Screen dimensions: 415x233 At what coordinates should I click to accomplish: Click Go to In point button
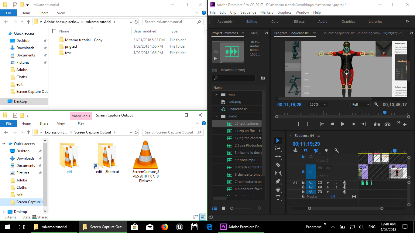pyautogui.click(x=321, y=124)
